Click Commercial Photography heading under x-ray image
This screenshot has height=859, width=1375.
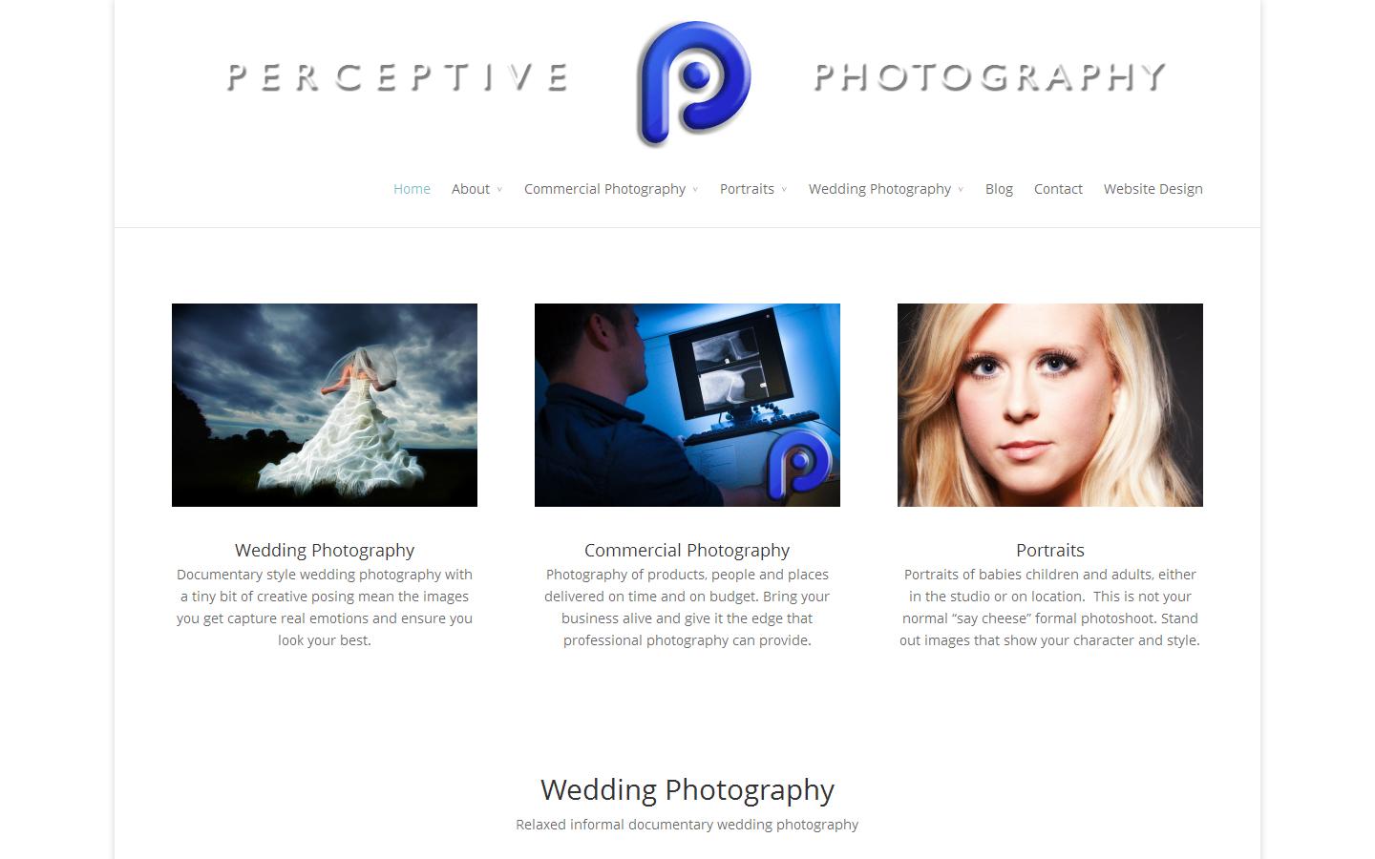coord(687,550)
